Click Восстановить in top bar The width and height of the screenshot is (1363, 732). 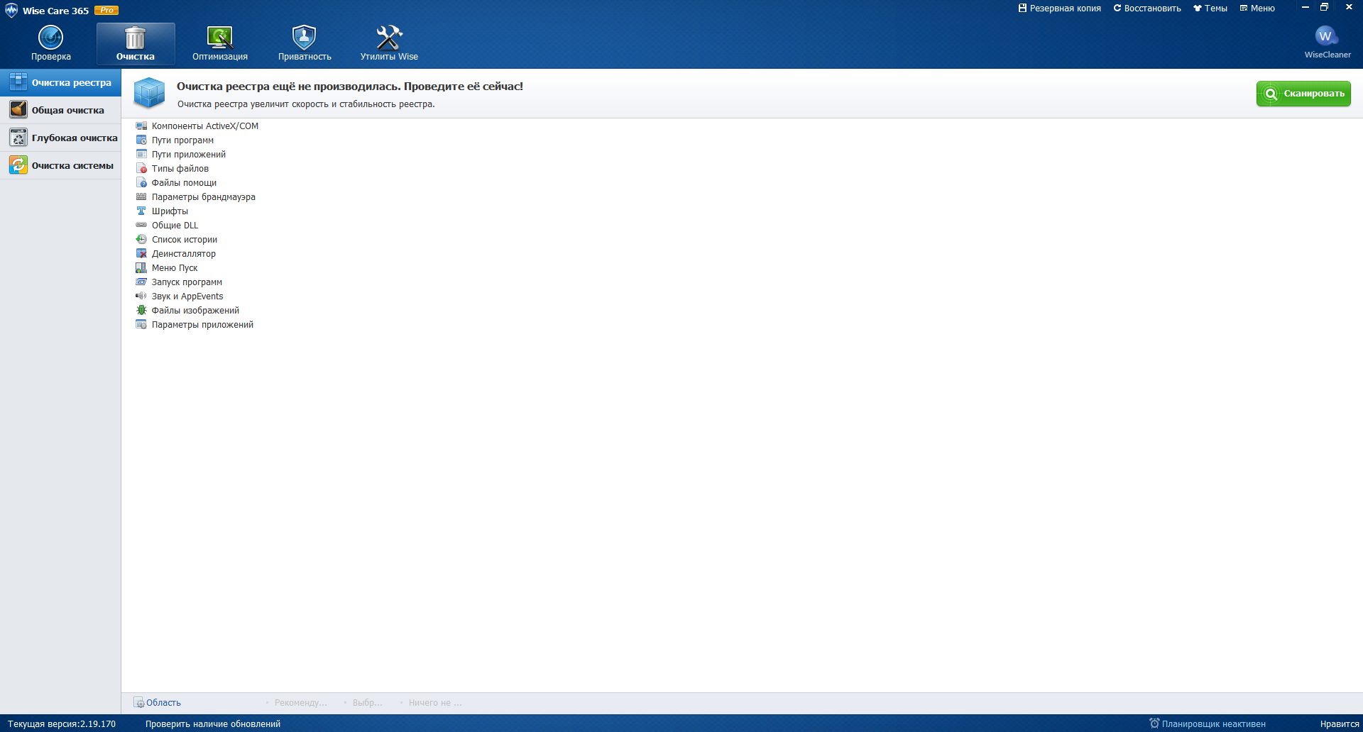click(x=1147, y=9)
